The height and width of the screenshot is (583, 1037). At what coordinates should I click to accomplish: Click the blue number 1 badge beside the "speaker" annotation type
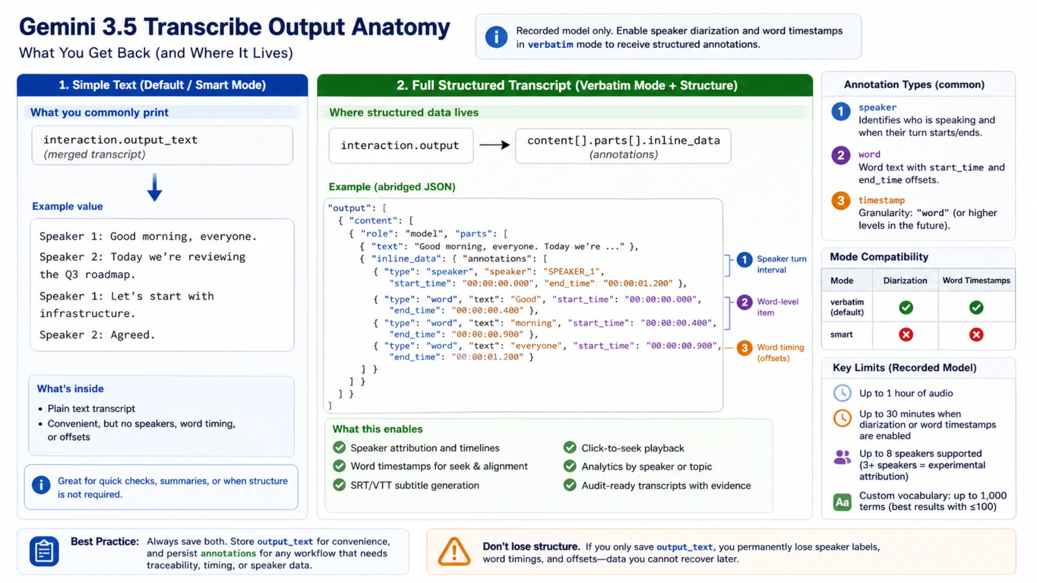pos(840,111)
